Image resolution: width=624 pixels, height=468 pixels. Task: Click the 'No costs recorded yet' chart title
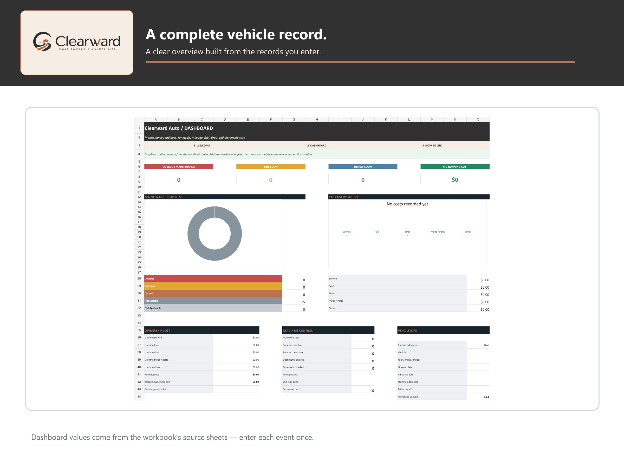pyautogui.click(x=407, y=204)
